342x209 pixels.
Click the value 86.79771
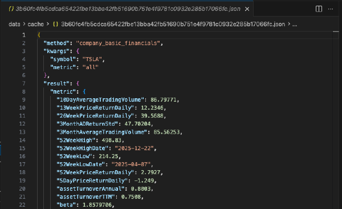pos(164,100)
